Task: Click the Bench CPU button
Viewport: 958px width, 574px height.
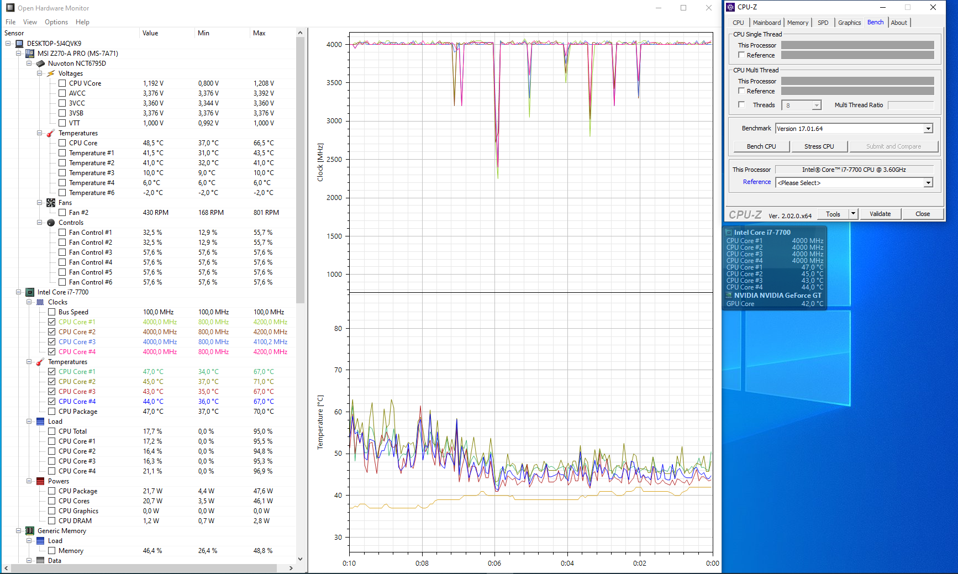Action: pyautogui.click(x=761, y=146)
